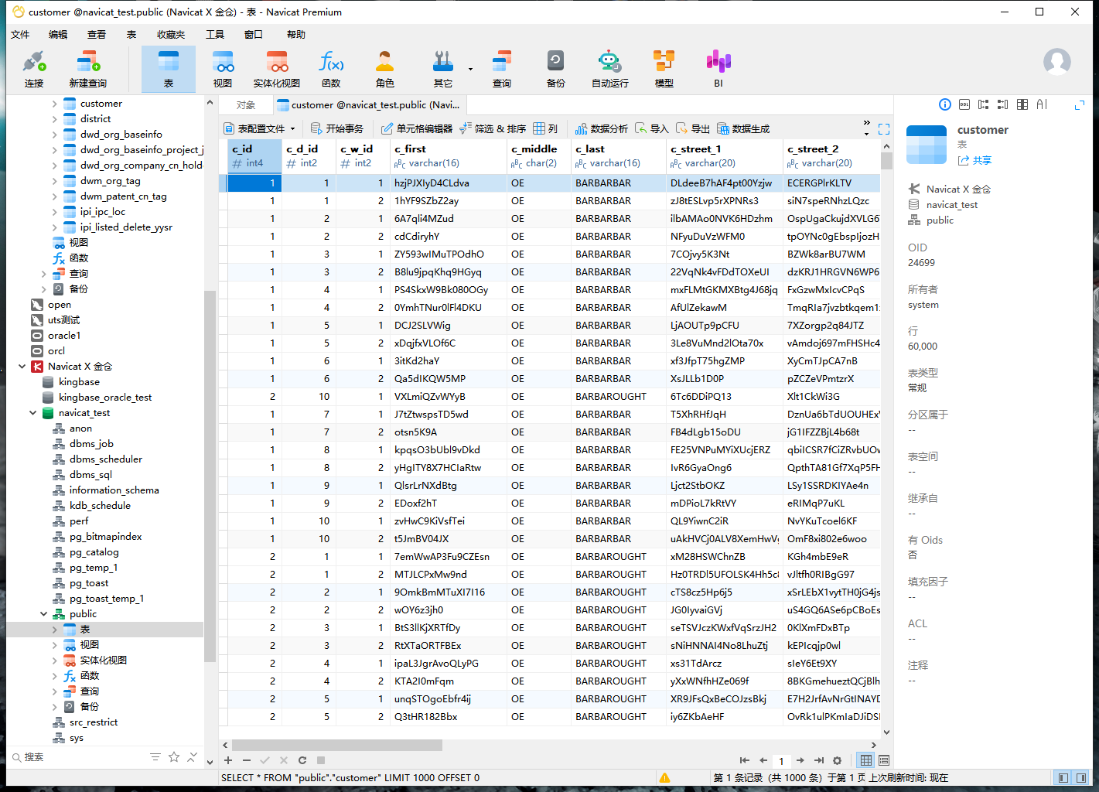Jump to the last page arrow
This screenshot has width=1099, height=792.
(x=819, y=760)
